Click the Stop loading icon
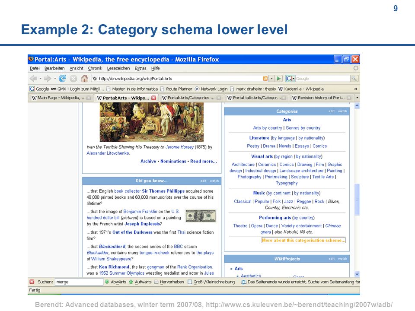Screen dimensions: 415x311 (73, 79)
